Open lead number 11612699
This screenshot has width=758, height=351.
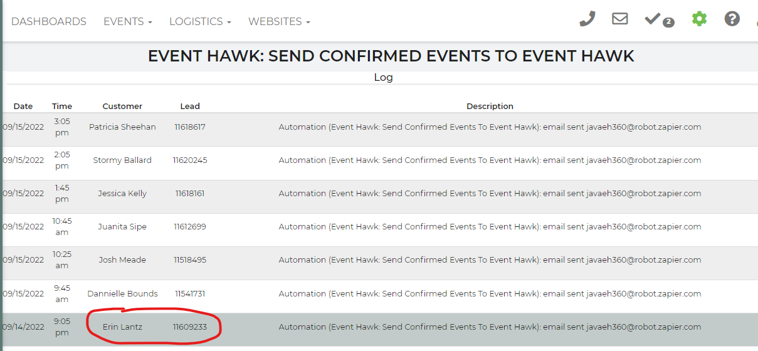point(190,226)
